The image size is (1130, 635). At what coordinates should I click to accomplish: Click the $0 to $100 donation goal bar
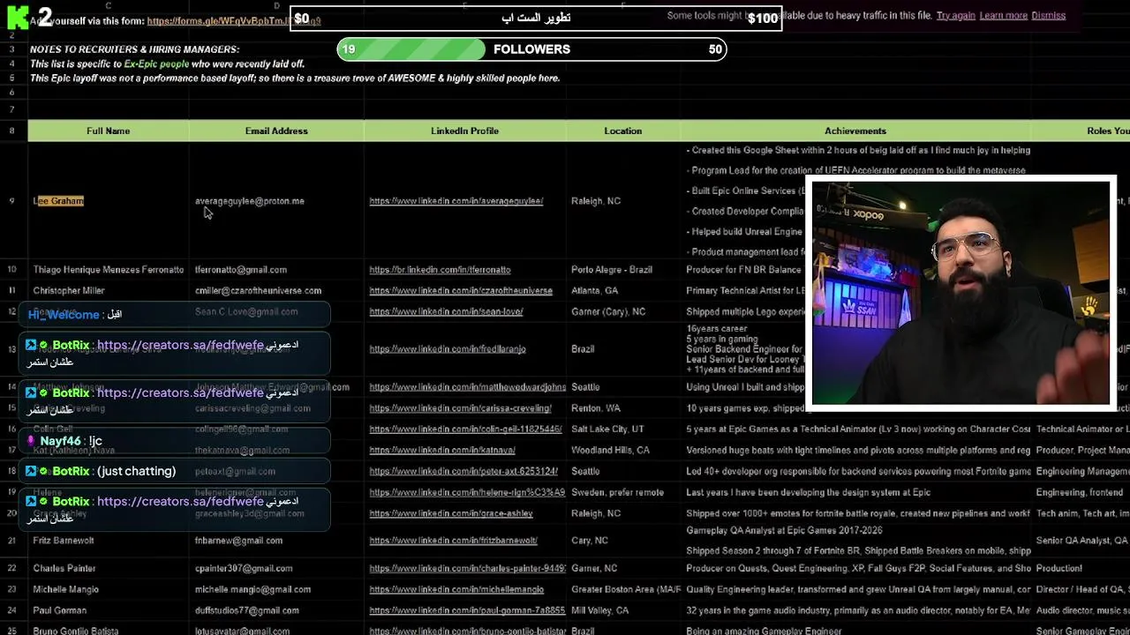click(x=536, y=19)
